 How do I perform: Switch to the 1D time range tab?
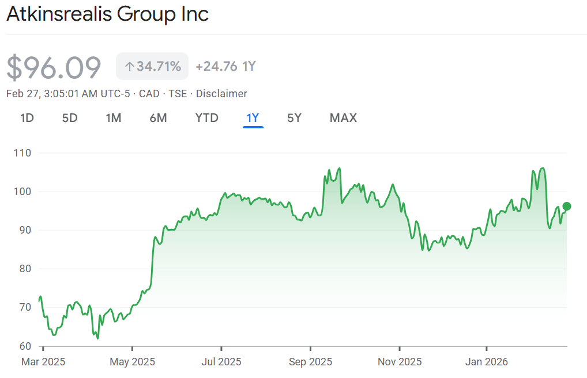point(27,118)
